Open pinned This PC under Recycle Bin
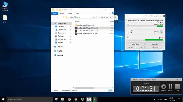Image resolution: width=183 pixels, height=102 pixels. coord(61,42)
